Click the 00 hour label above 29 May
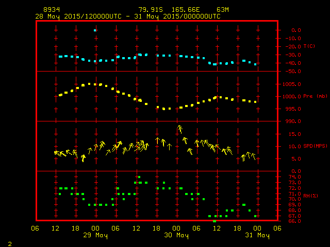Image resolution: width=330 pixels, height=247 pixels. pos(95,228)
